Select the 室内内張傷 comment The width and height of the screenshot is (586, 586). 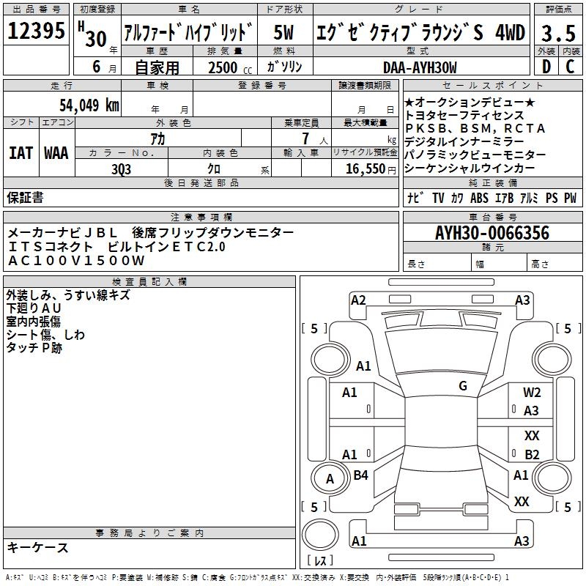pyautogui.click(x=33, y=322)
